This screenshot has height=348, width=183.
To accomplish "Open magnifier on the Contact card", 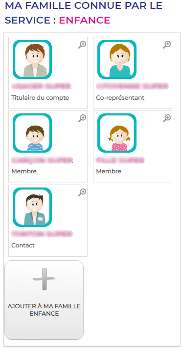I will [82, 192].
